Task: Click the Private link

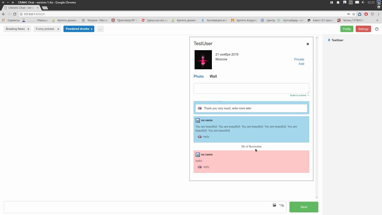Action: [299, 59]
